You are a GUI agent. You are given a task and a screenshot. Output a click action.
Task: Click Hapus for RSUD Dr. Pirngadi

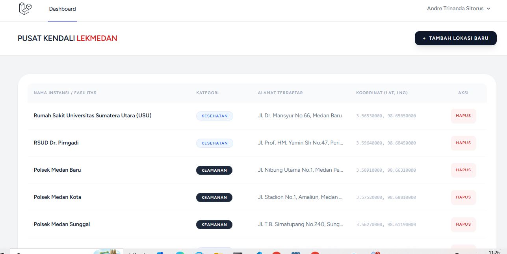click(x=463, y=143)
